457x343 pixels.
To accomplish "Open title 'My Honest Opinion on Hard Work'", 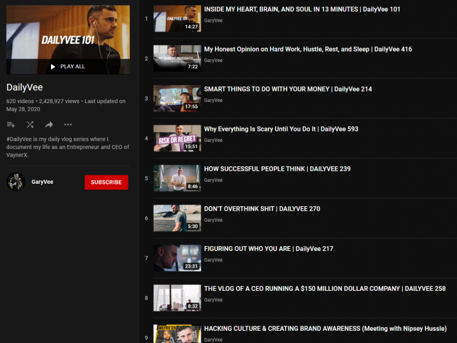I will pos(308,49).
